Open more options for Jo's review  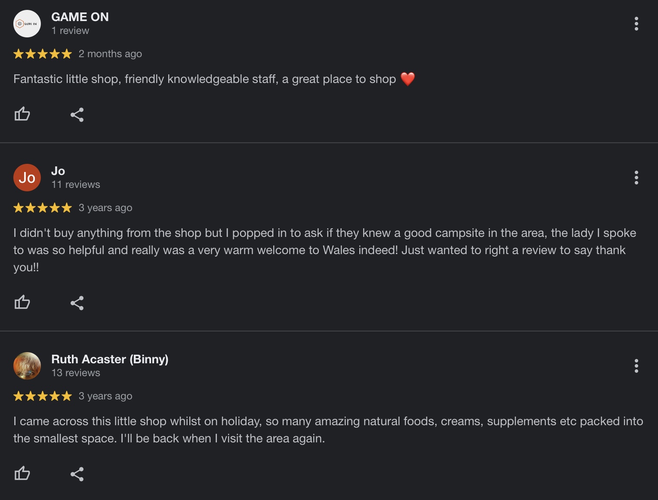(x=636, y=178)
